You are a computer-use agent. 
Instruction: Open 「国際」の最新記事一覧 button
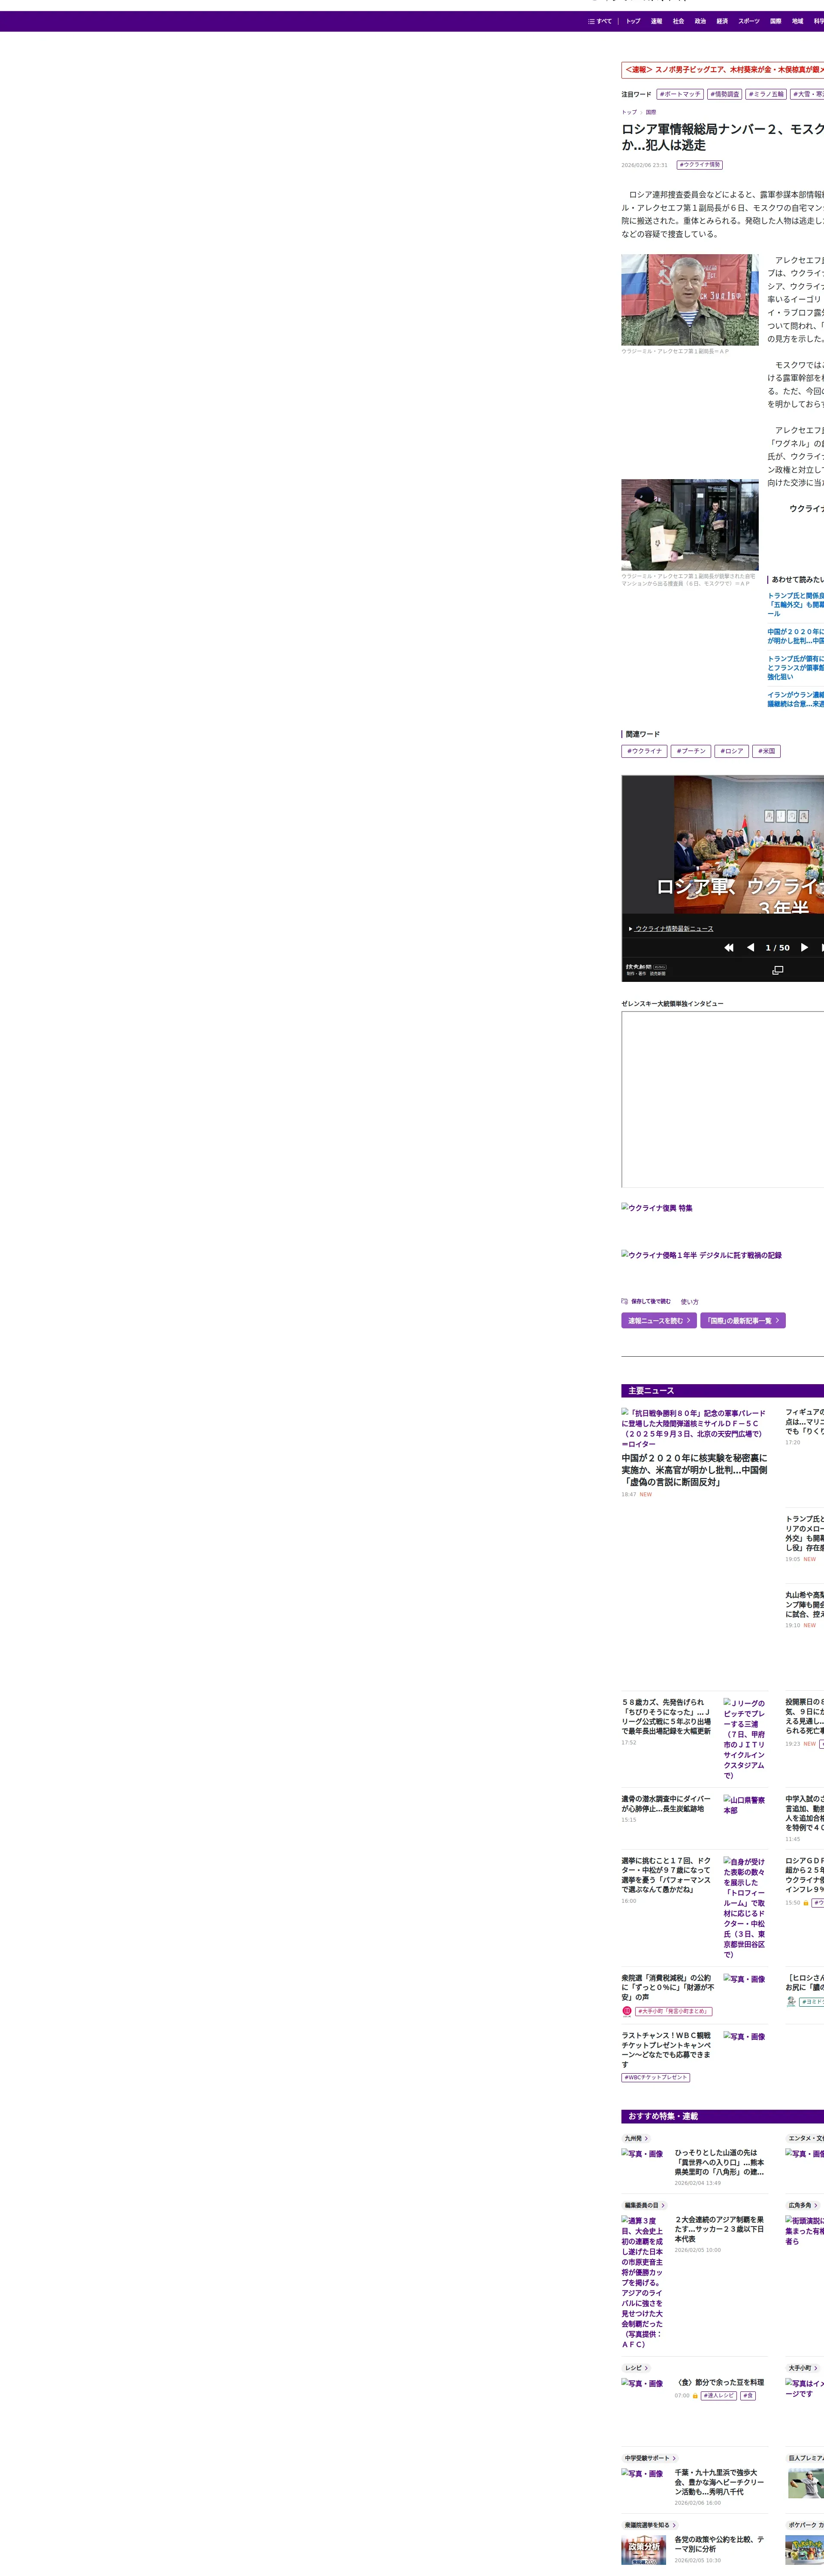742,1320
